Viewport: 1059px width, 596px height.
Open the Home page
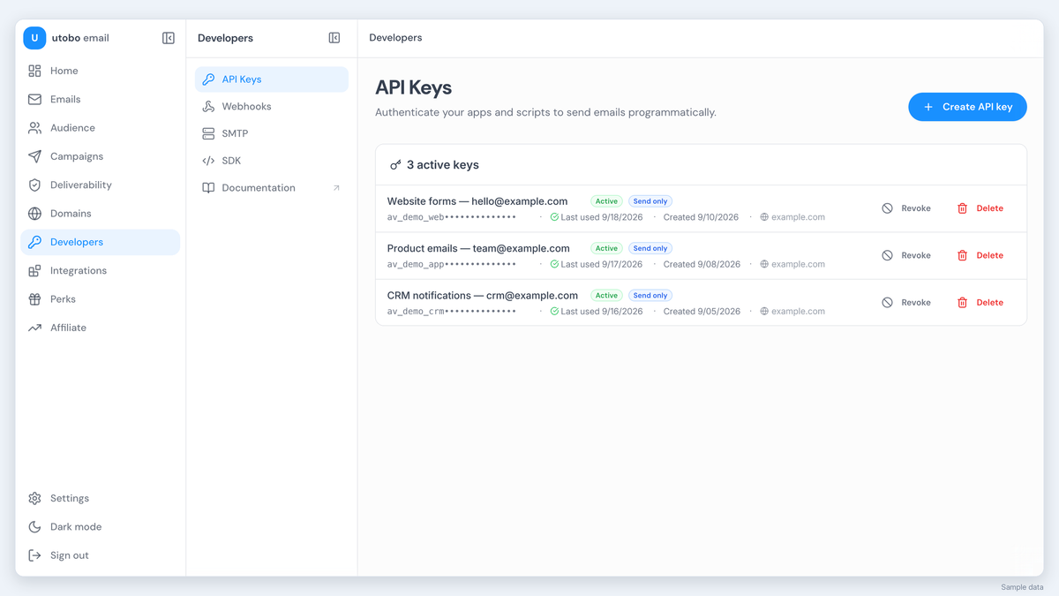click(100, 71)
